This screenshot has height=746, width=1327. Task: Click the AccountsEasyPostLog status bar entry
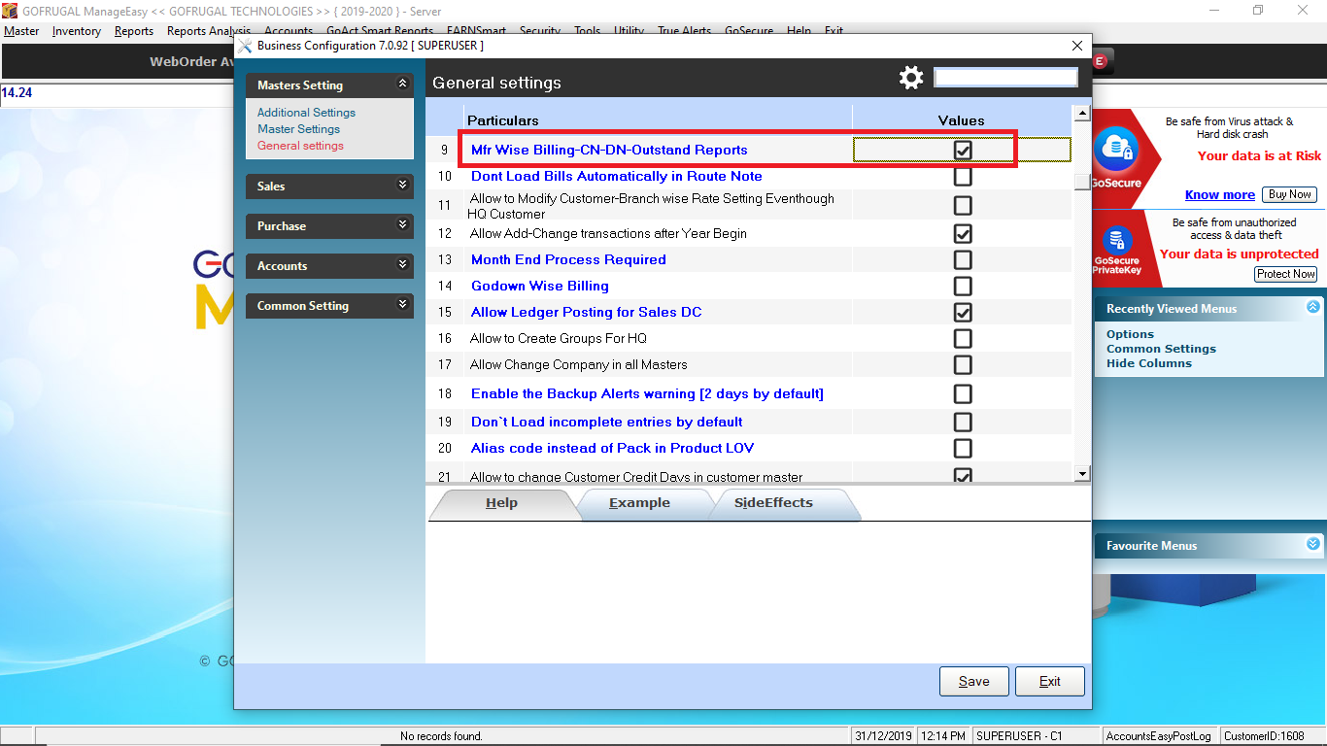pyautogui.click(x=1159, y=736)
